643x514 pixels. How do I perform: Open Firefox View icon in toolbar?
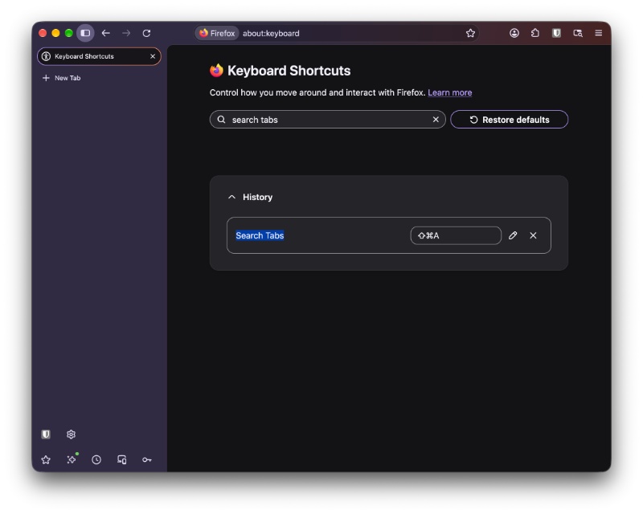coord(578,33)
